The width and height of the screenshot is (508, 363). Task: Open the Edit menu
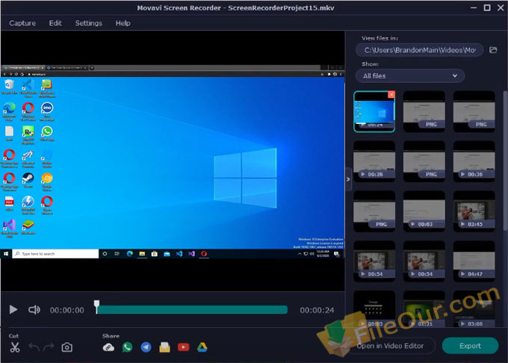click(x=55, y=23)
